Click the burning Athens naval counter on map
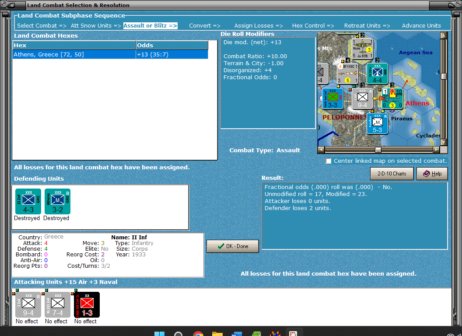The image size is (462, 336). tap(392, 98)
